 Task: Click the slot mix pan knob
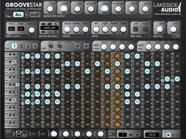173,29
